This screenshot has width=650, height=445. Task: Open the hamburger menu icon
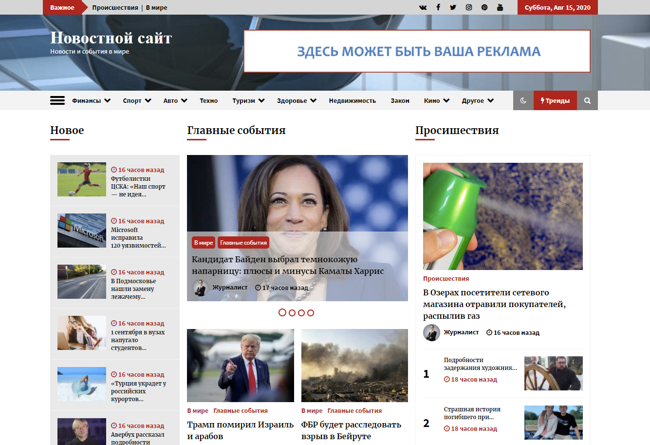tap(57, 100)
